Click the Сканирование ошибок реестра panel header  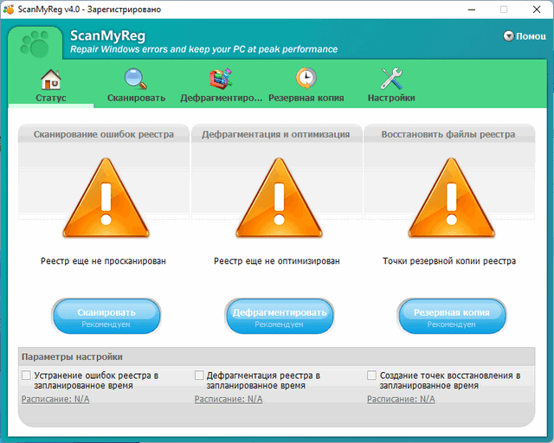pyautogui.click(x=104, y=134)
